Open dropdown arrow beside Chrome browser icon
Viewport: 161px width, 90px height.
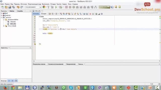point(46,7)
